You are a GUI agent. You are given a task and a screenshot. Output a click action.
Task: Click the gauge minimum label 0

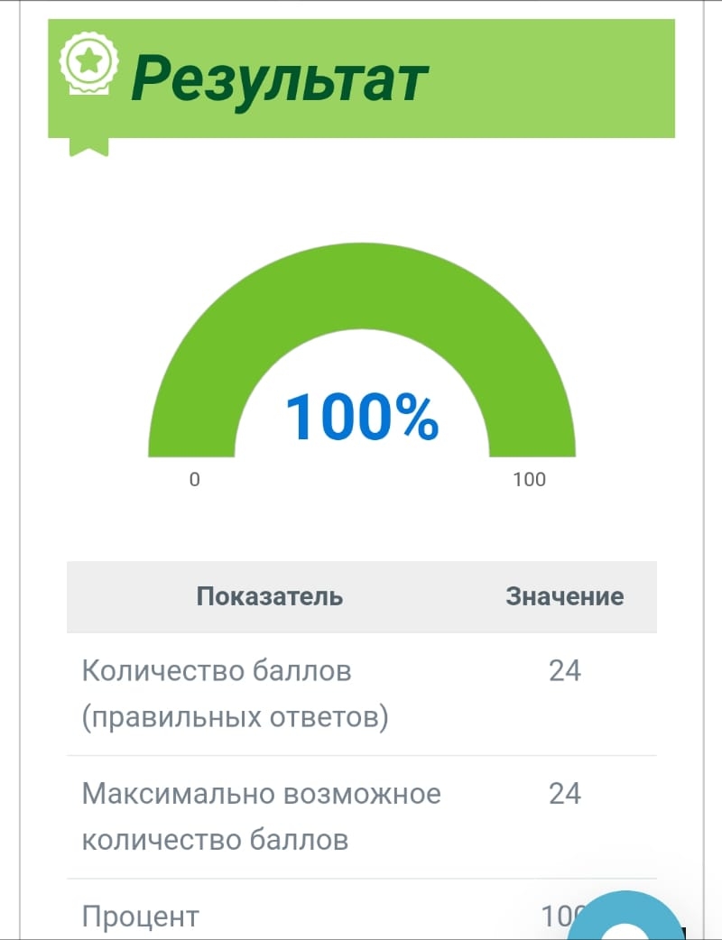(x=194, y=479)
